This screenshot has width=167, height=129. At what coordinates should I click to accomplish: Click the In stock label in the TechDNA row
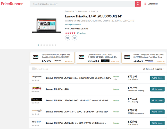[116, 123]
